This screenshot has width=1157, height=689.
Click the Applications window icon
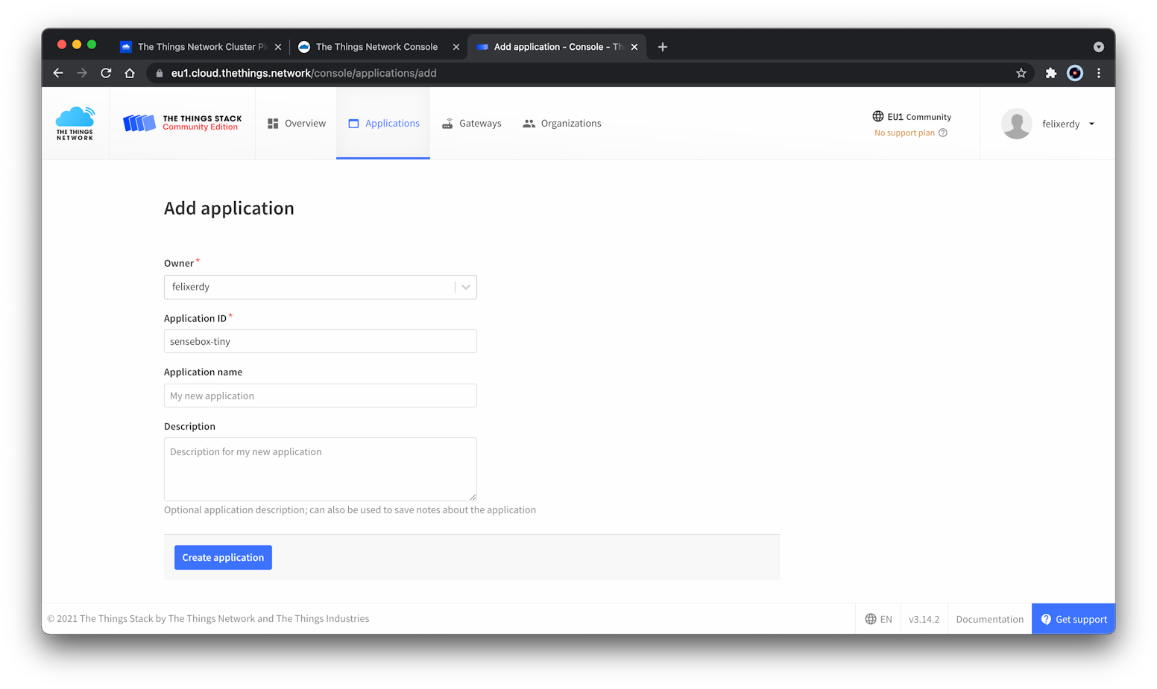[x=353, y=124]
